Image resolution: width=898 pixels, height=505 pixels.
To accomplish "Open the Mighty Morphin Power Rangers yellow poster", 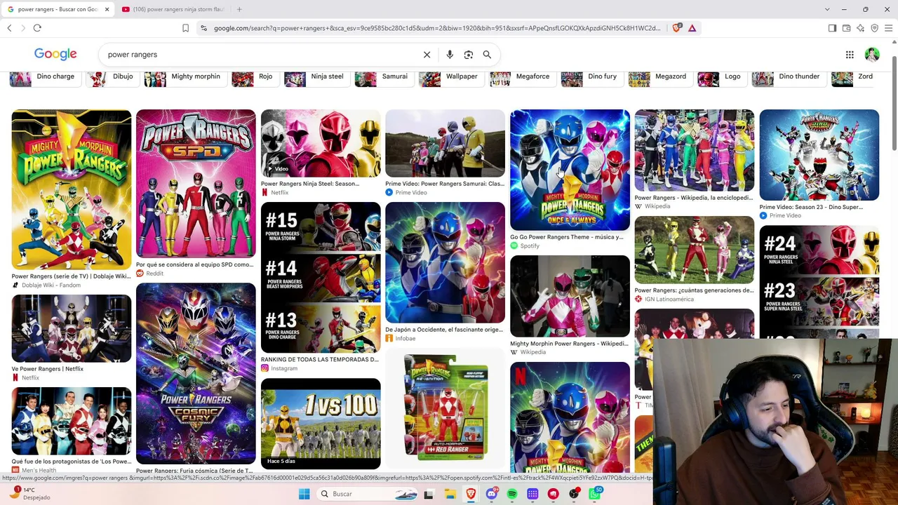I will click(71, 189).
